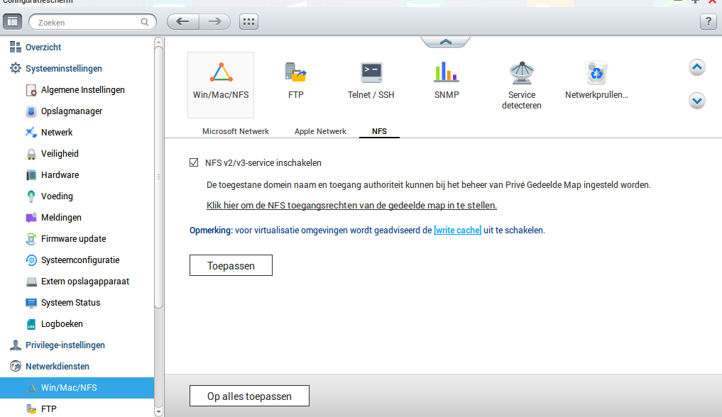Open Telnet / SSH settings icon

(x=371, y=73)
